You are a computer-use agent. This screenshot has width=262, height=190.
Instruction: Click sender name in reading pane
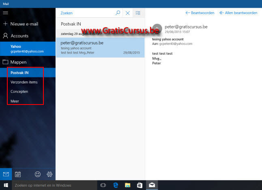click(186, 27)
